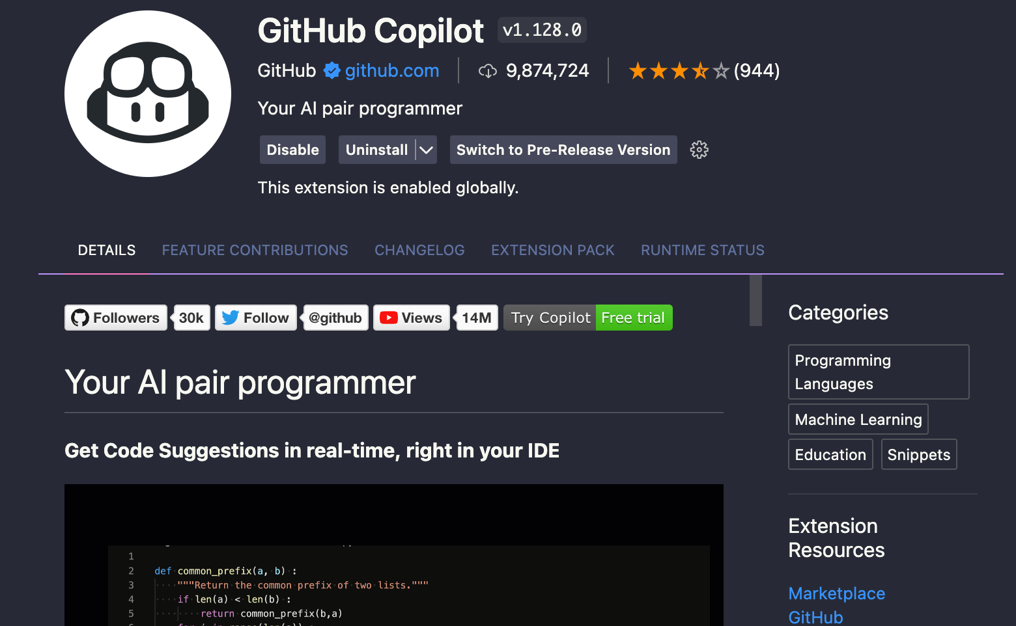1016x626 pixels.
Task: Click the half-filled fourth star
Action: (700, 70)
